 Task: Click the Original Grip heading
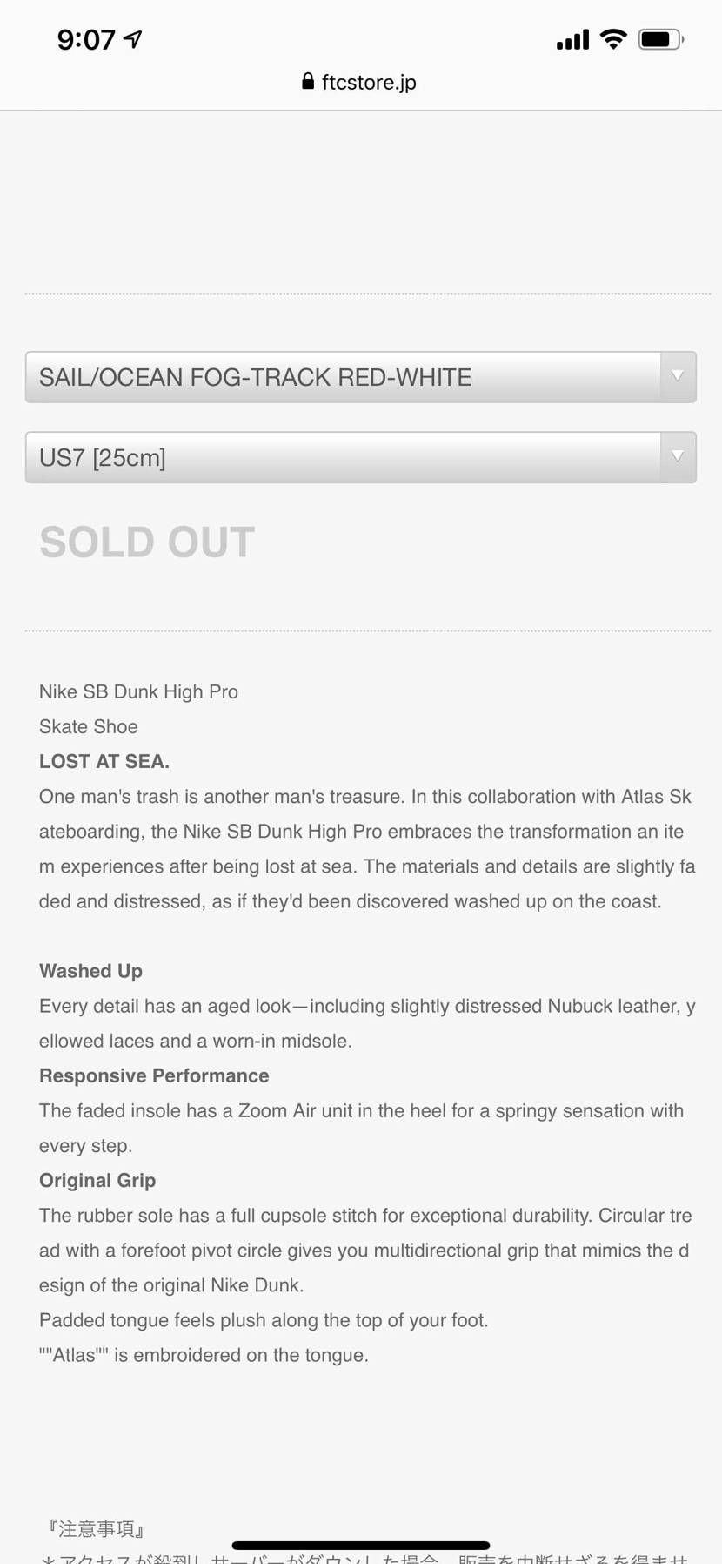97,1180
